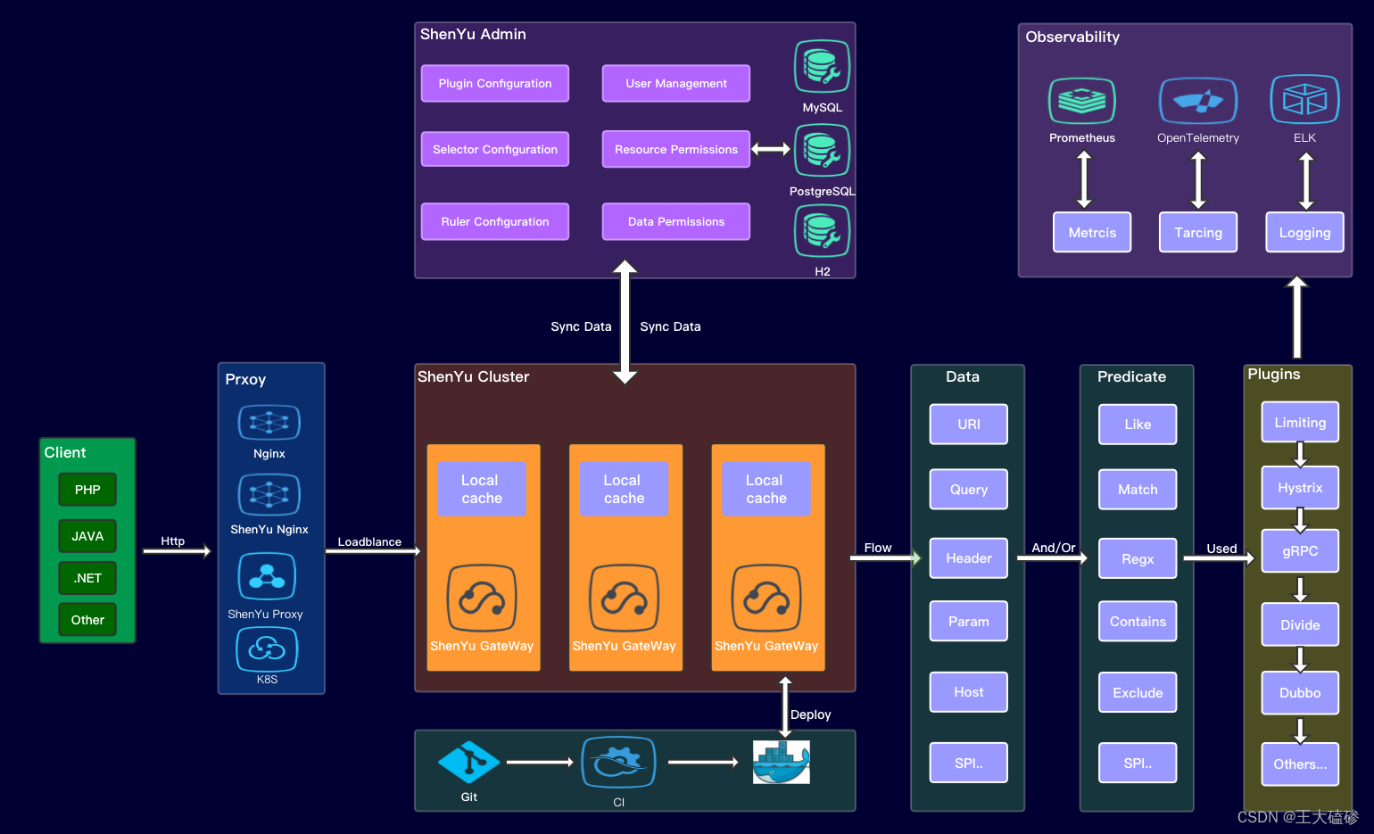Click the Resource Permissions box
This screenshot has width=1374, height=834.
[x=676, y=149]
